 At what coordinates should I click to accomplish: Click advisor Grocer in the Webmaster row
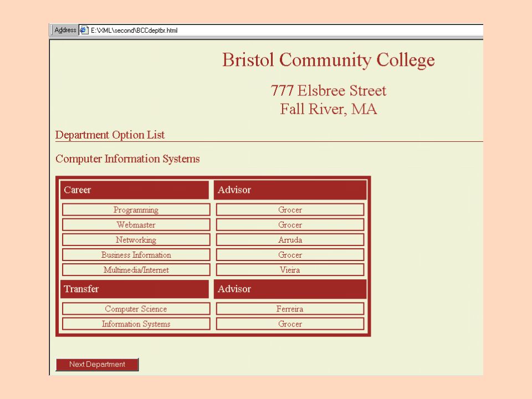pos(290,224)
